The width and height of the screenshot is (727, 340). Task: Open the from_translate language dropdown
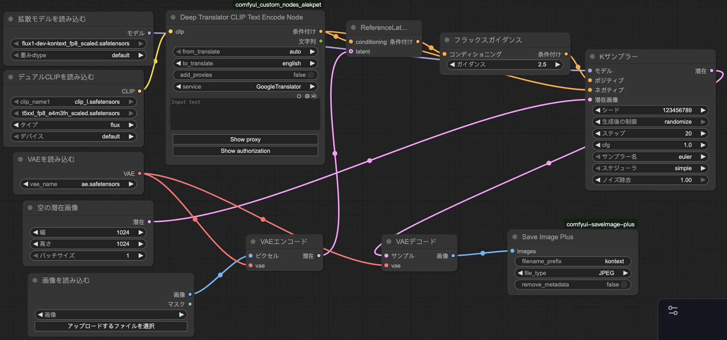(x=245, y=52)
